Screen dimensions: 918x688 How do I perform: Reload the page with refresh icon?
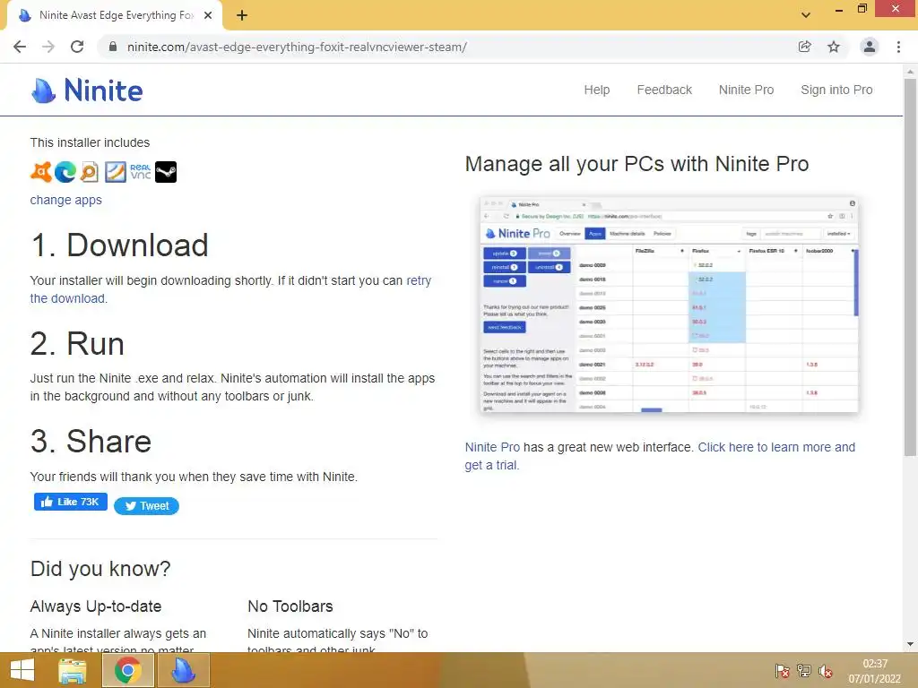coord(77,47)
